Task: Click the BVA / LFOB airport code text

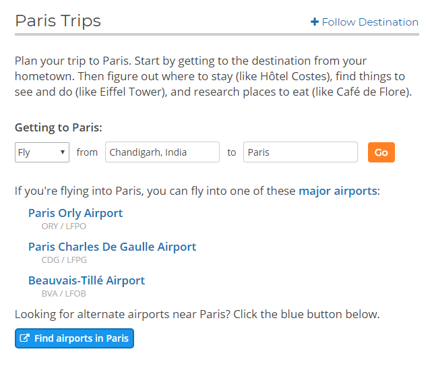Action: 64,294
